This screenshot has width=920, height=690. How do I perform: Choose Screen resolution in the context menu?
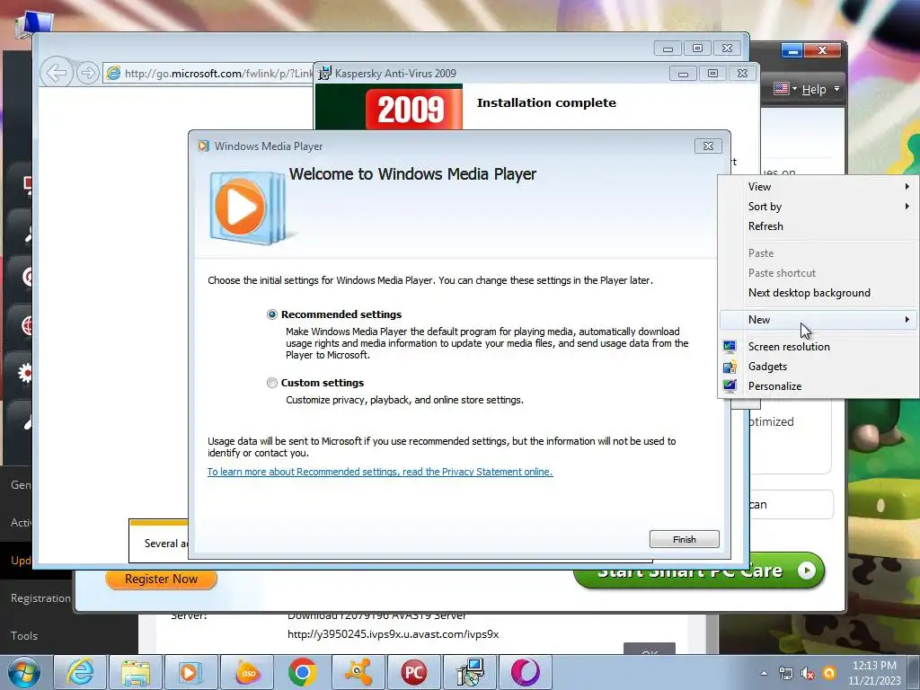point(818,347)
